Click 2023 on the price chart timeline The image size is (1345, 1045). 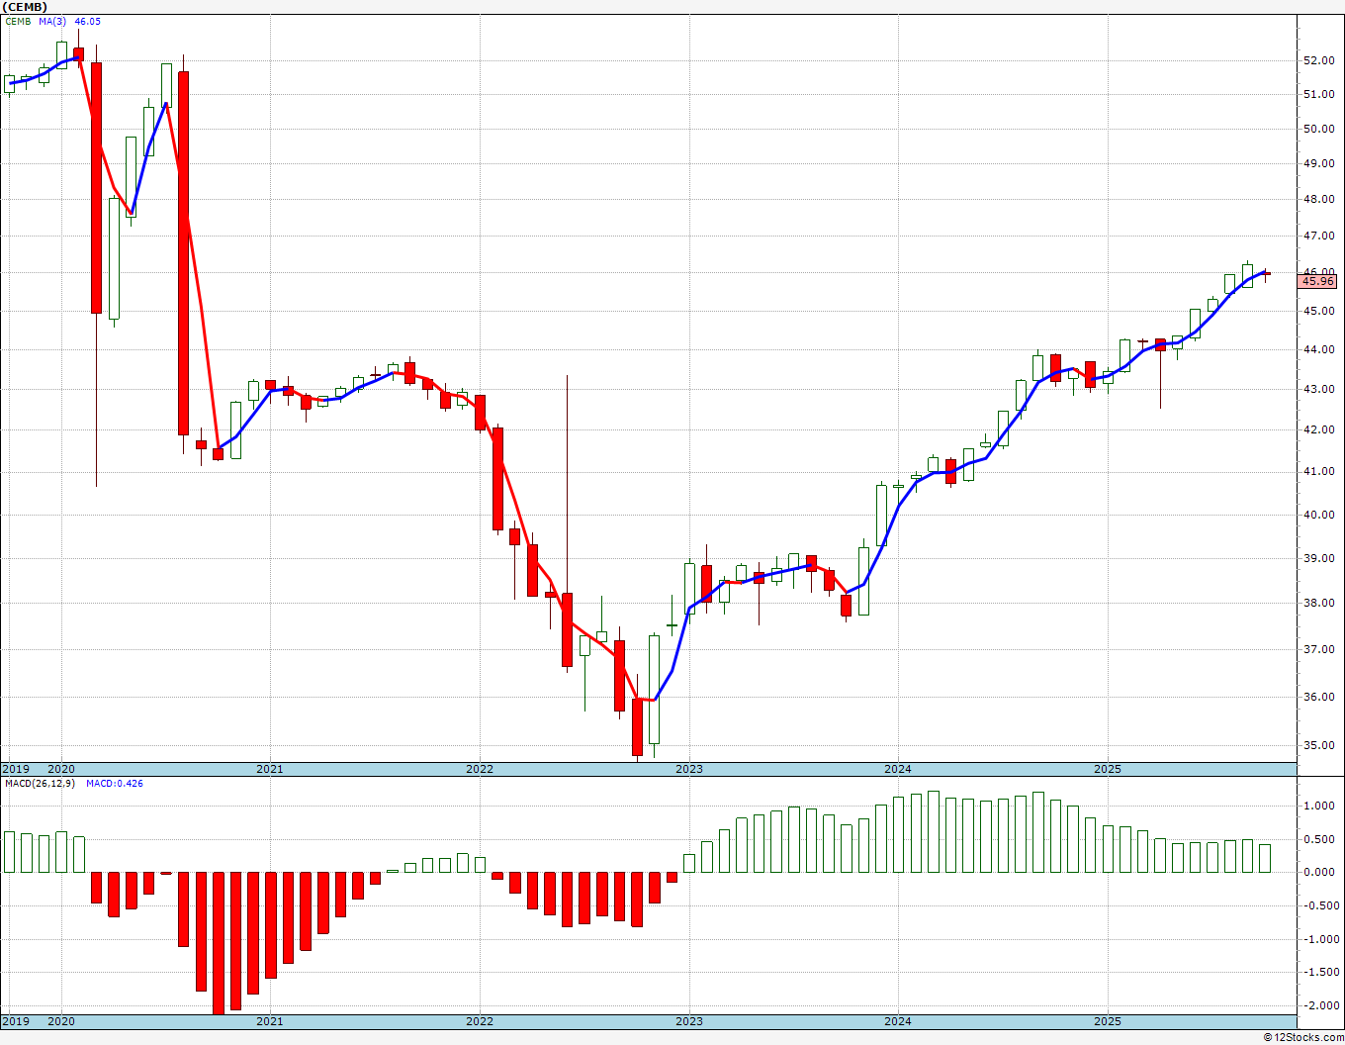[689, 769]
